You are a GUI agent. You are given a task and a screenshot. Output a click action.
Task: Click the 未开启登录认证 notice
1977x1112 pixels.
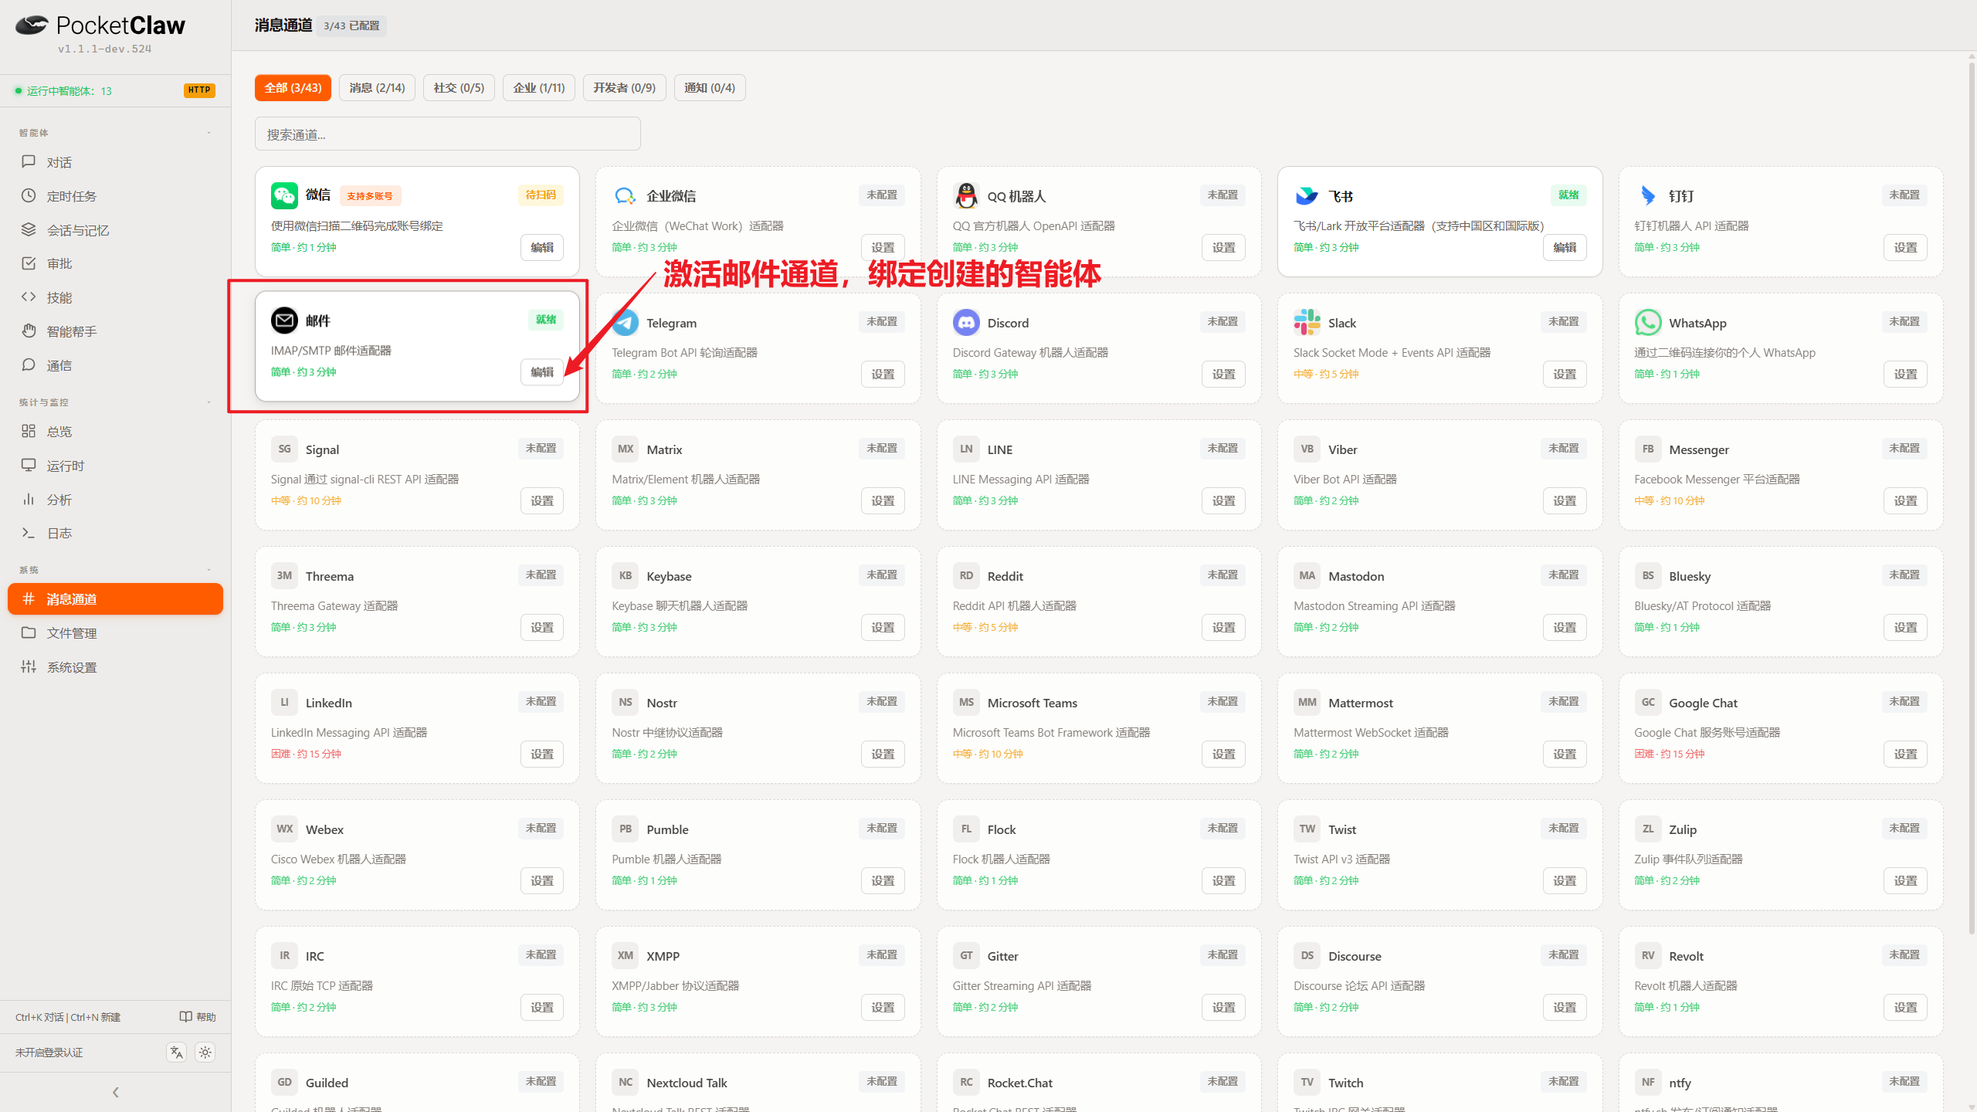(49, 1053)
